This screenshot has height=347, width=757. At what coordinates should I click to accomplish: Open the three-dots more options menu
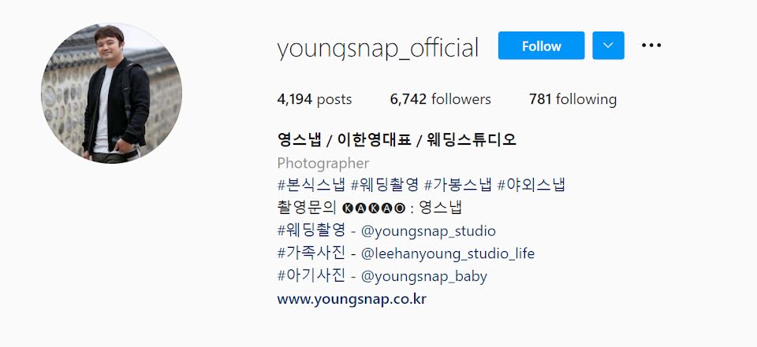coord(651,46)
